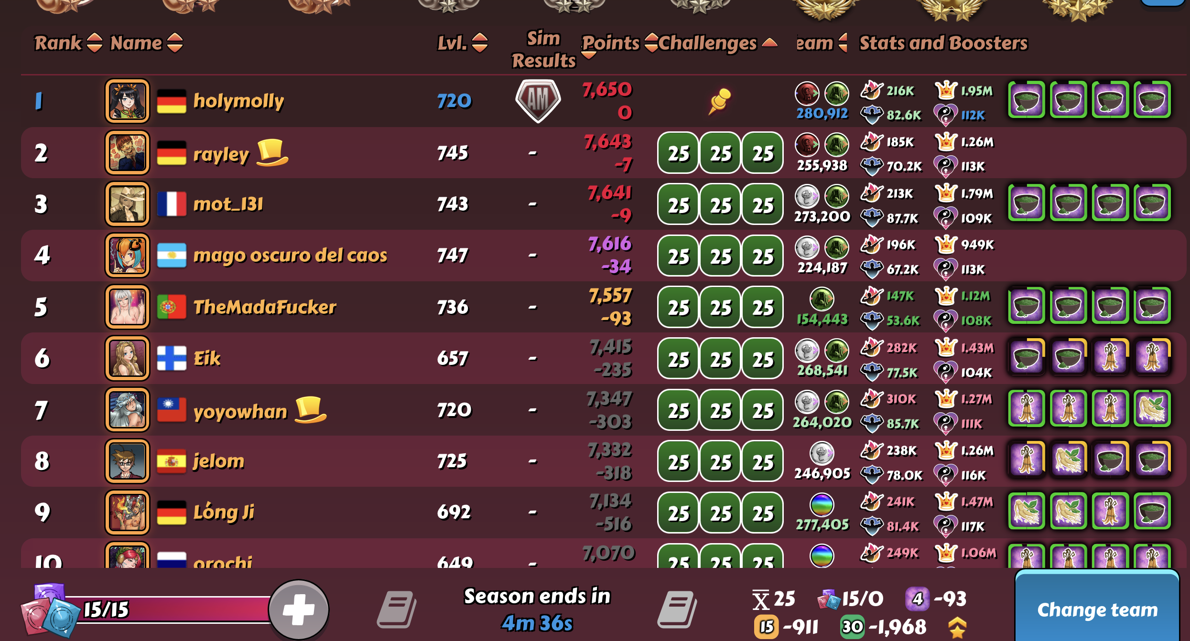Click the AM sim result shield icon
Screen dimensions: 1190x641
pos(538,101)
